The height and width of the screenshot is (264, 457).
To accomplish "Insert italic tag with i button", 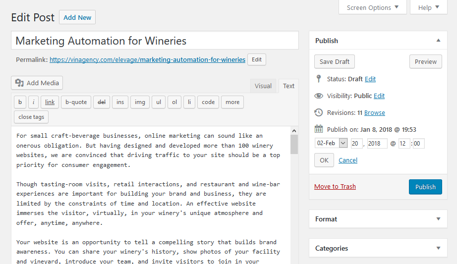I will 34,102.
